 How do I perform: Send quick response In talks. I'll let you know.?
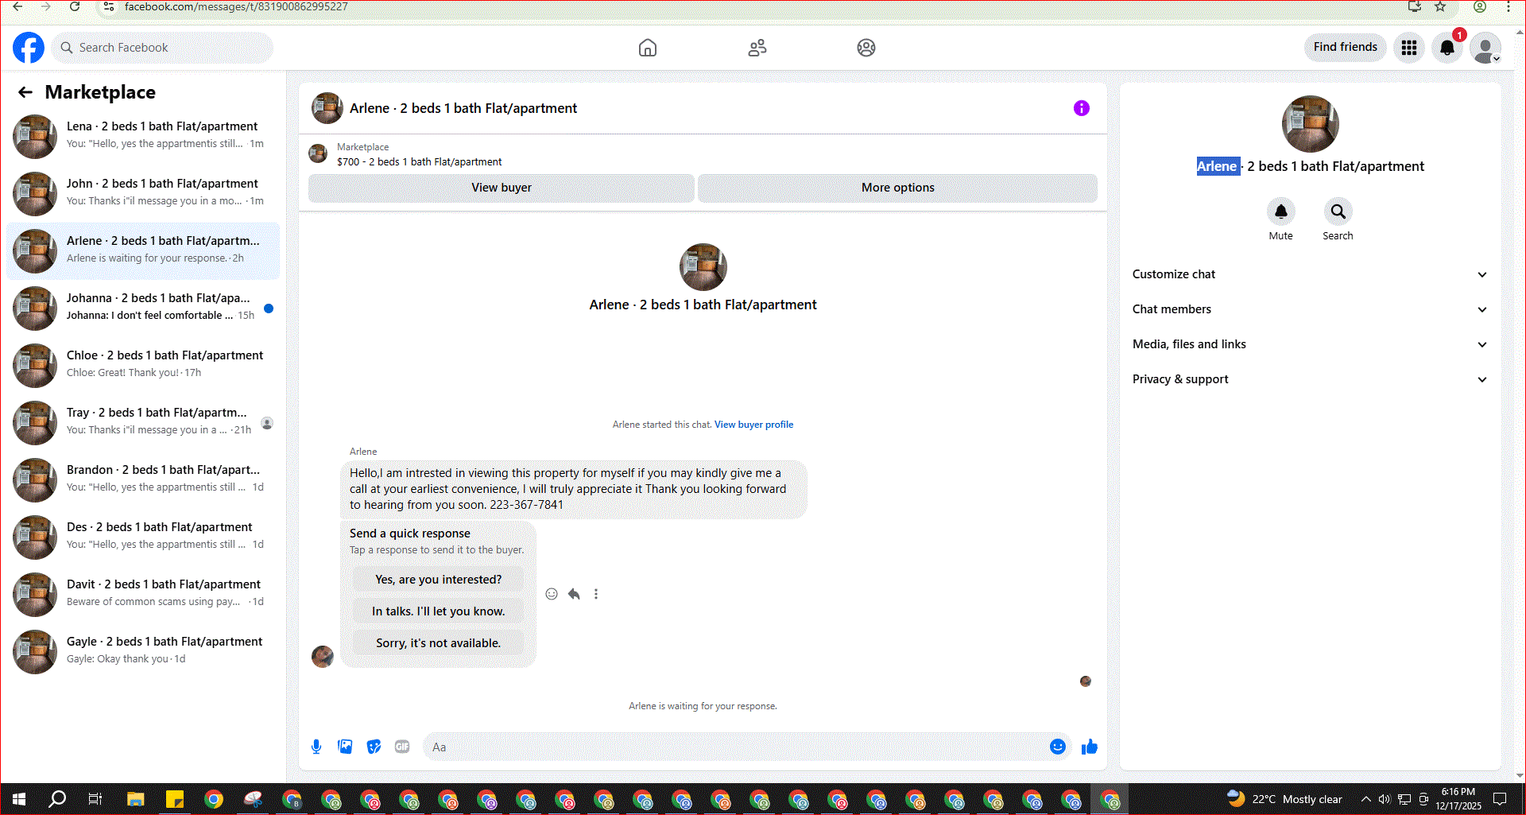[x=439, y=611]
